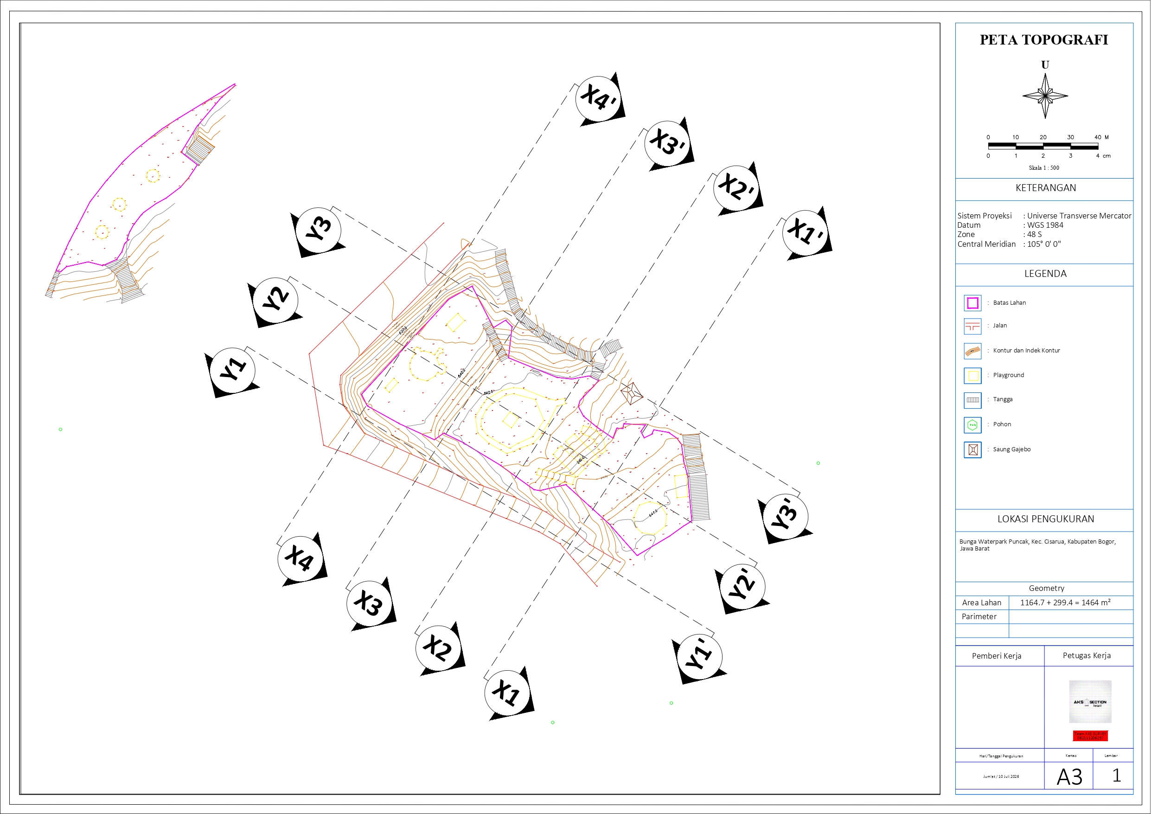The height and width of the screenshot is (814, 1151).
Task: Select the Y2 section marker circle
Action: coord(275,301)
